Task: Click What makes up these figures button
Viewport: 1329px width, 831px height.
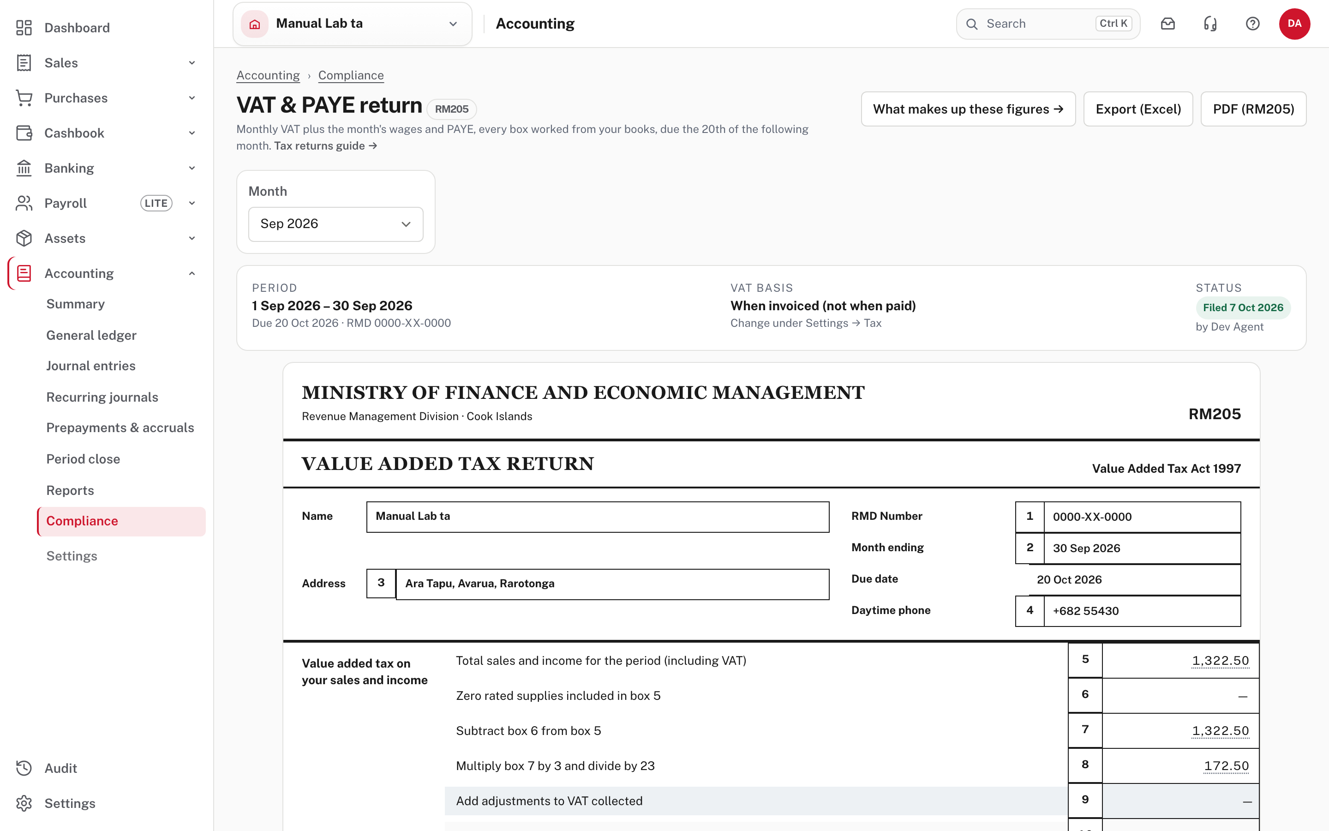Action: [968, 109]
